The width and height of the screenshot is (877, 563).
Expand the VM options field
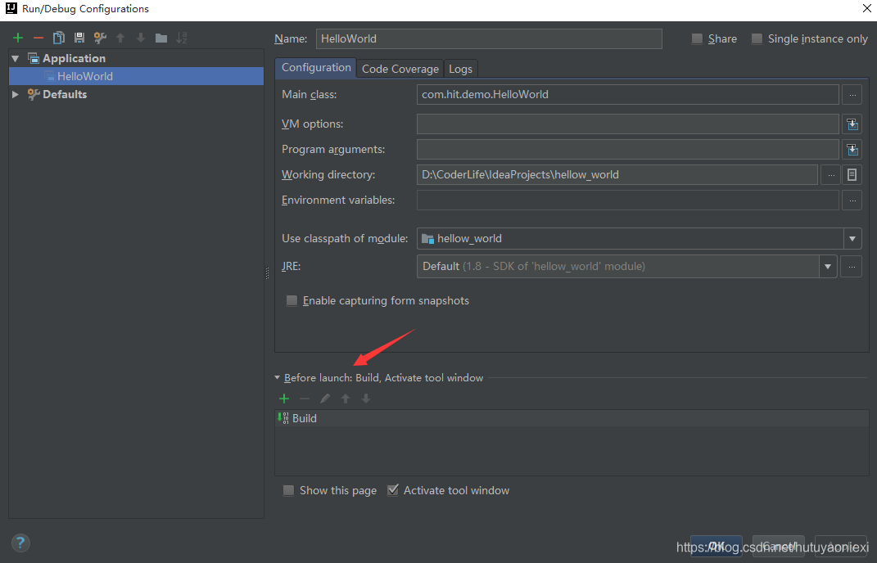852,124
